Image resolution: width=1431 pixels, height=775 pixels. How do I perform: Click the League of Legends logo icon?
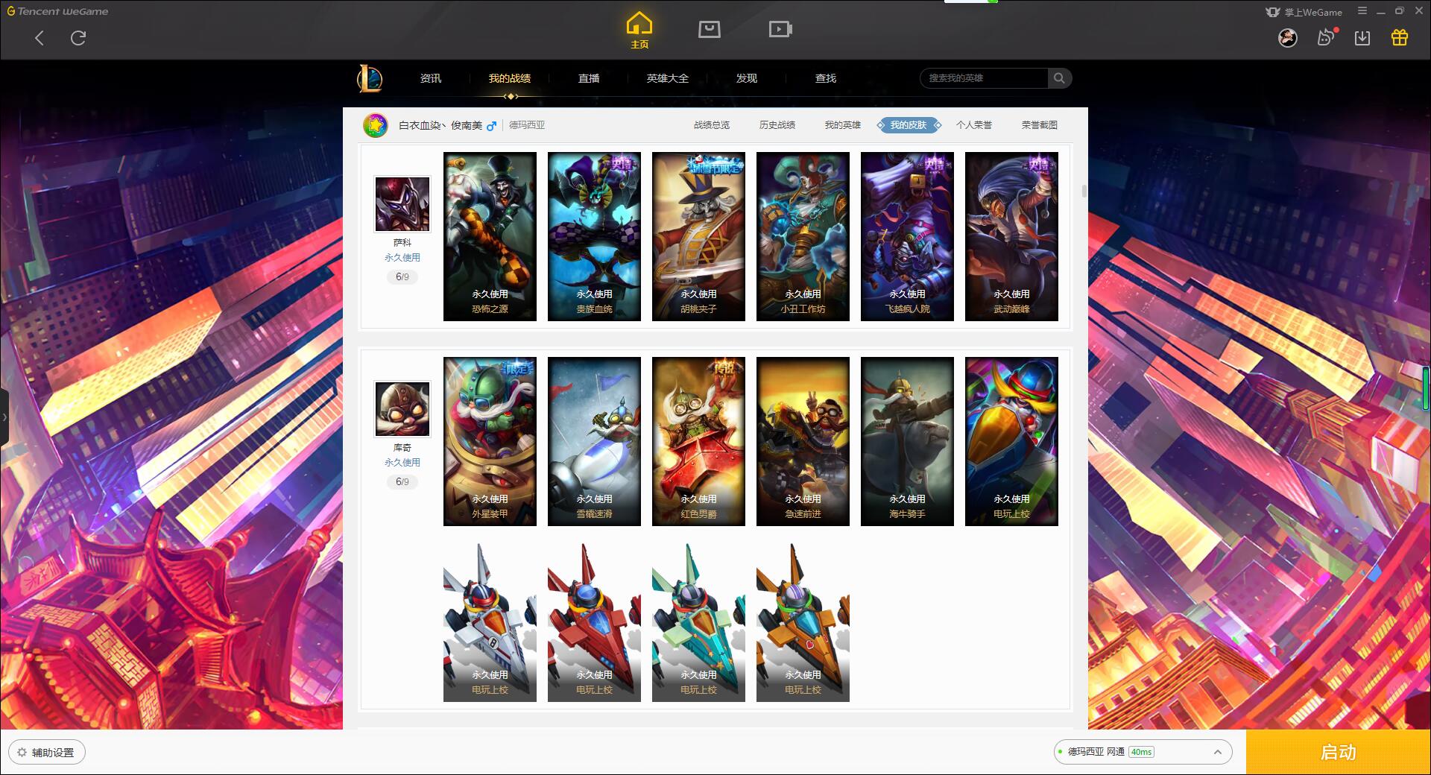[x=370, y=78]
